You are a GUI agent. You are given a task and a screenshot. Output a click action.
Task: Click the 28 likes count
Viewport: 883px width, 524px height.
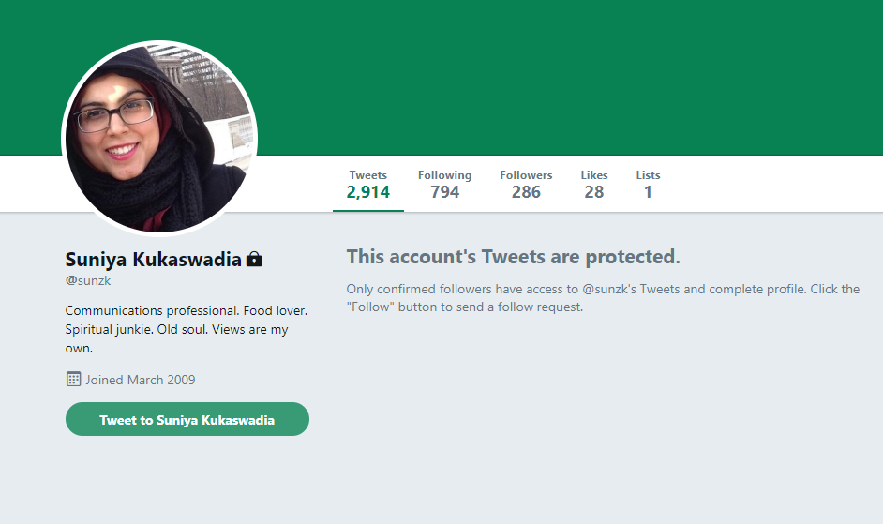click(x=594, y=192)
